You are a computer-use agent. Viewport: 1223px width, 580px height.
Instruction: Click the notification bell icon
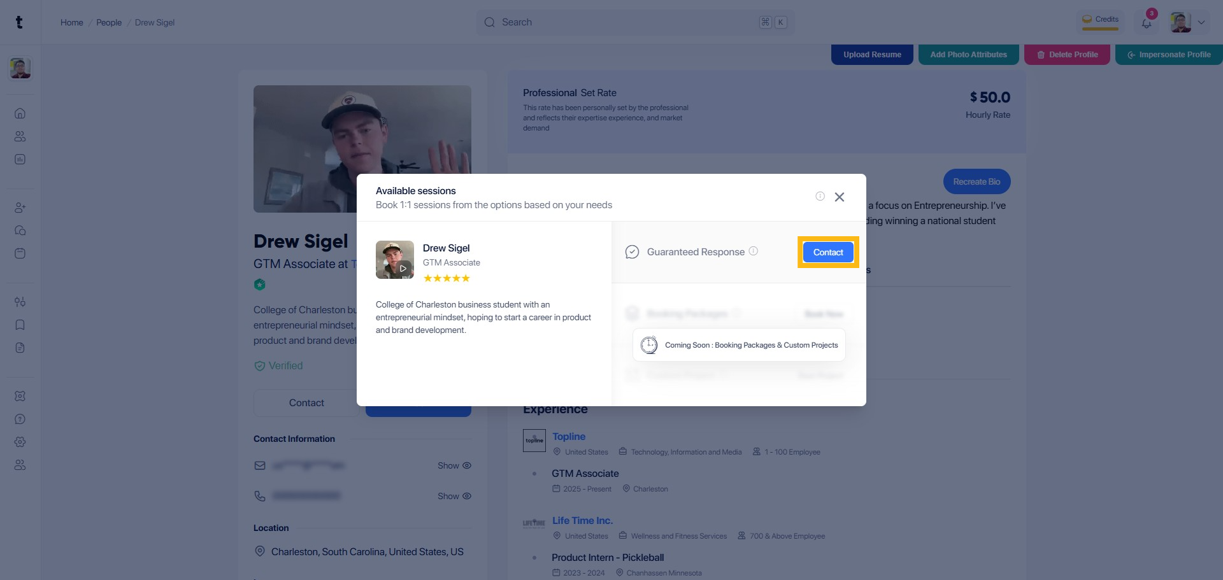[x=1147, y=24]
